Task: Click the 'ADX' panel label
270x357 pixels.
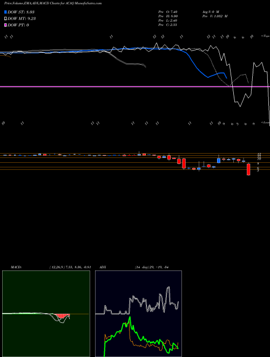Action: [x=103, y=267]
